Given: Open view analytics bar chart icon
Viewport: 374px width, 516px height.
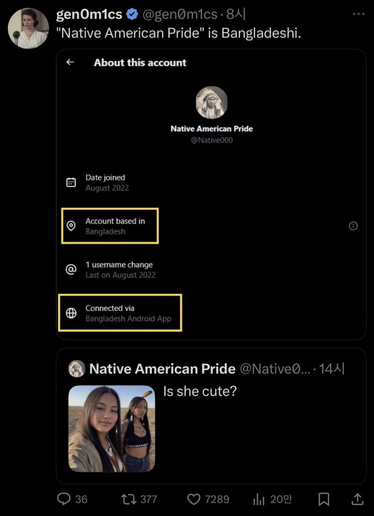Looking at the screenshot, I should (x=259, y=499).
